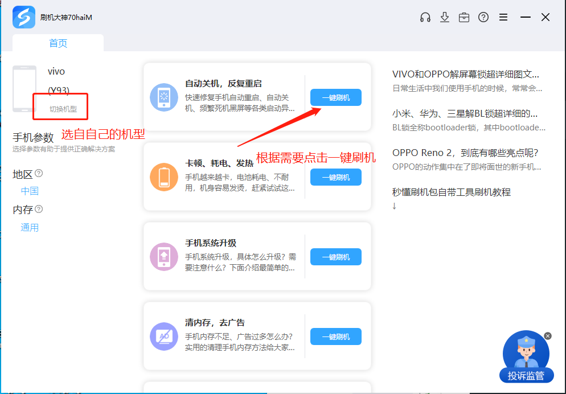Click the purple upgrade icon beside 手机系统升级
The image size is (566, 394).
pos(163,257)
